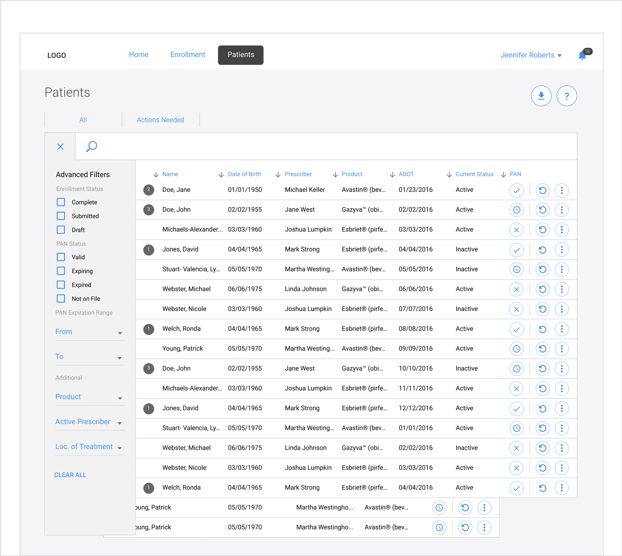Viewport: 622px width, 556px height.
Task: Click the download icon button
Action: pyautogui.click(x=541, y=96)
